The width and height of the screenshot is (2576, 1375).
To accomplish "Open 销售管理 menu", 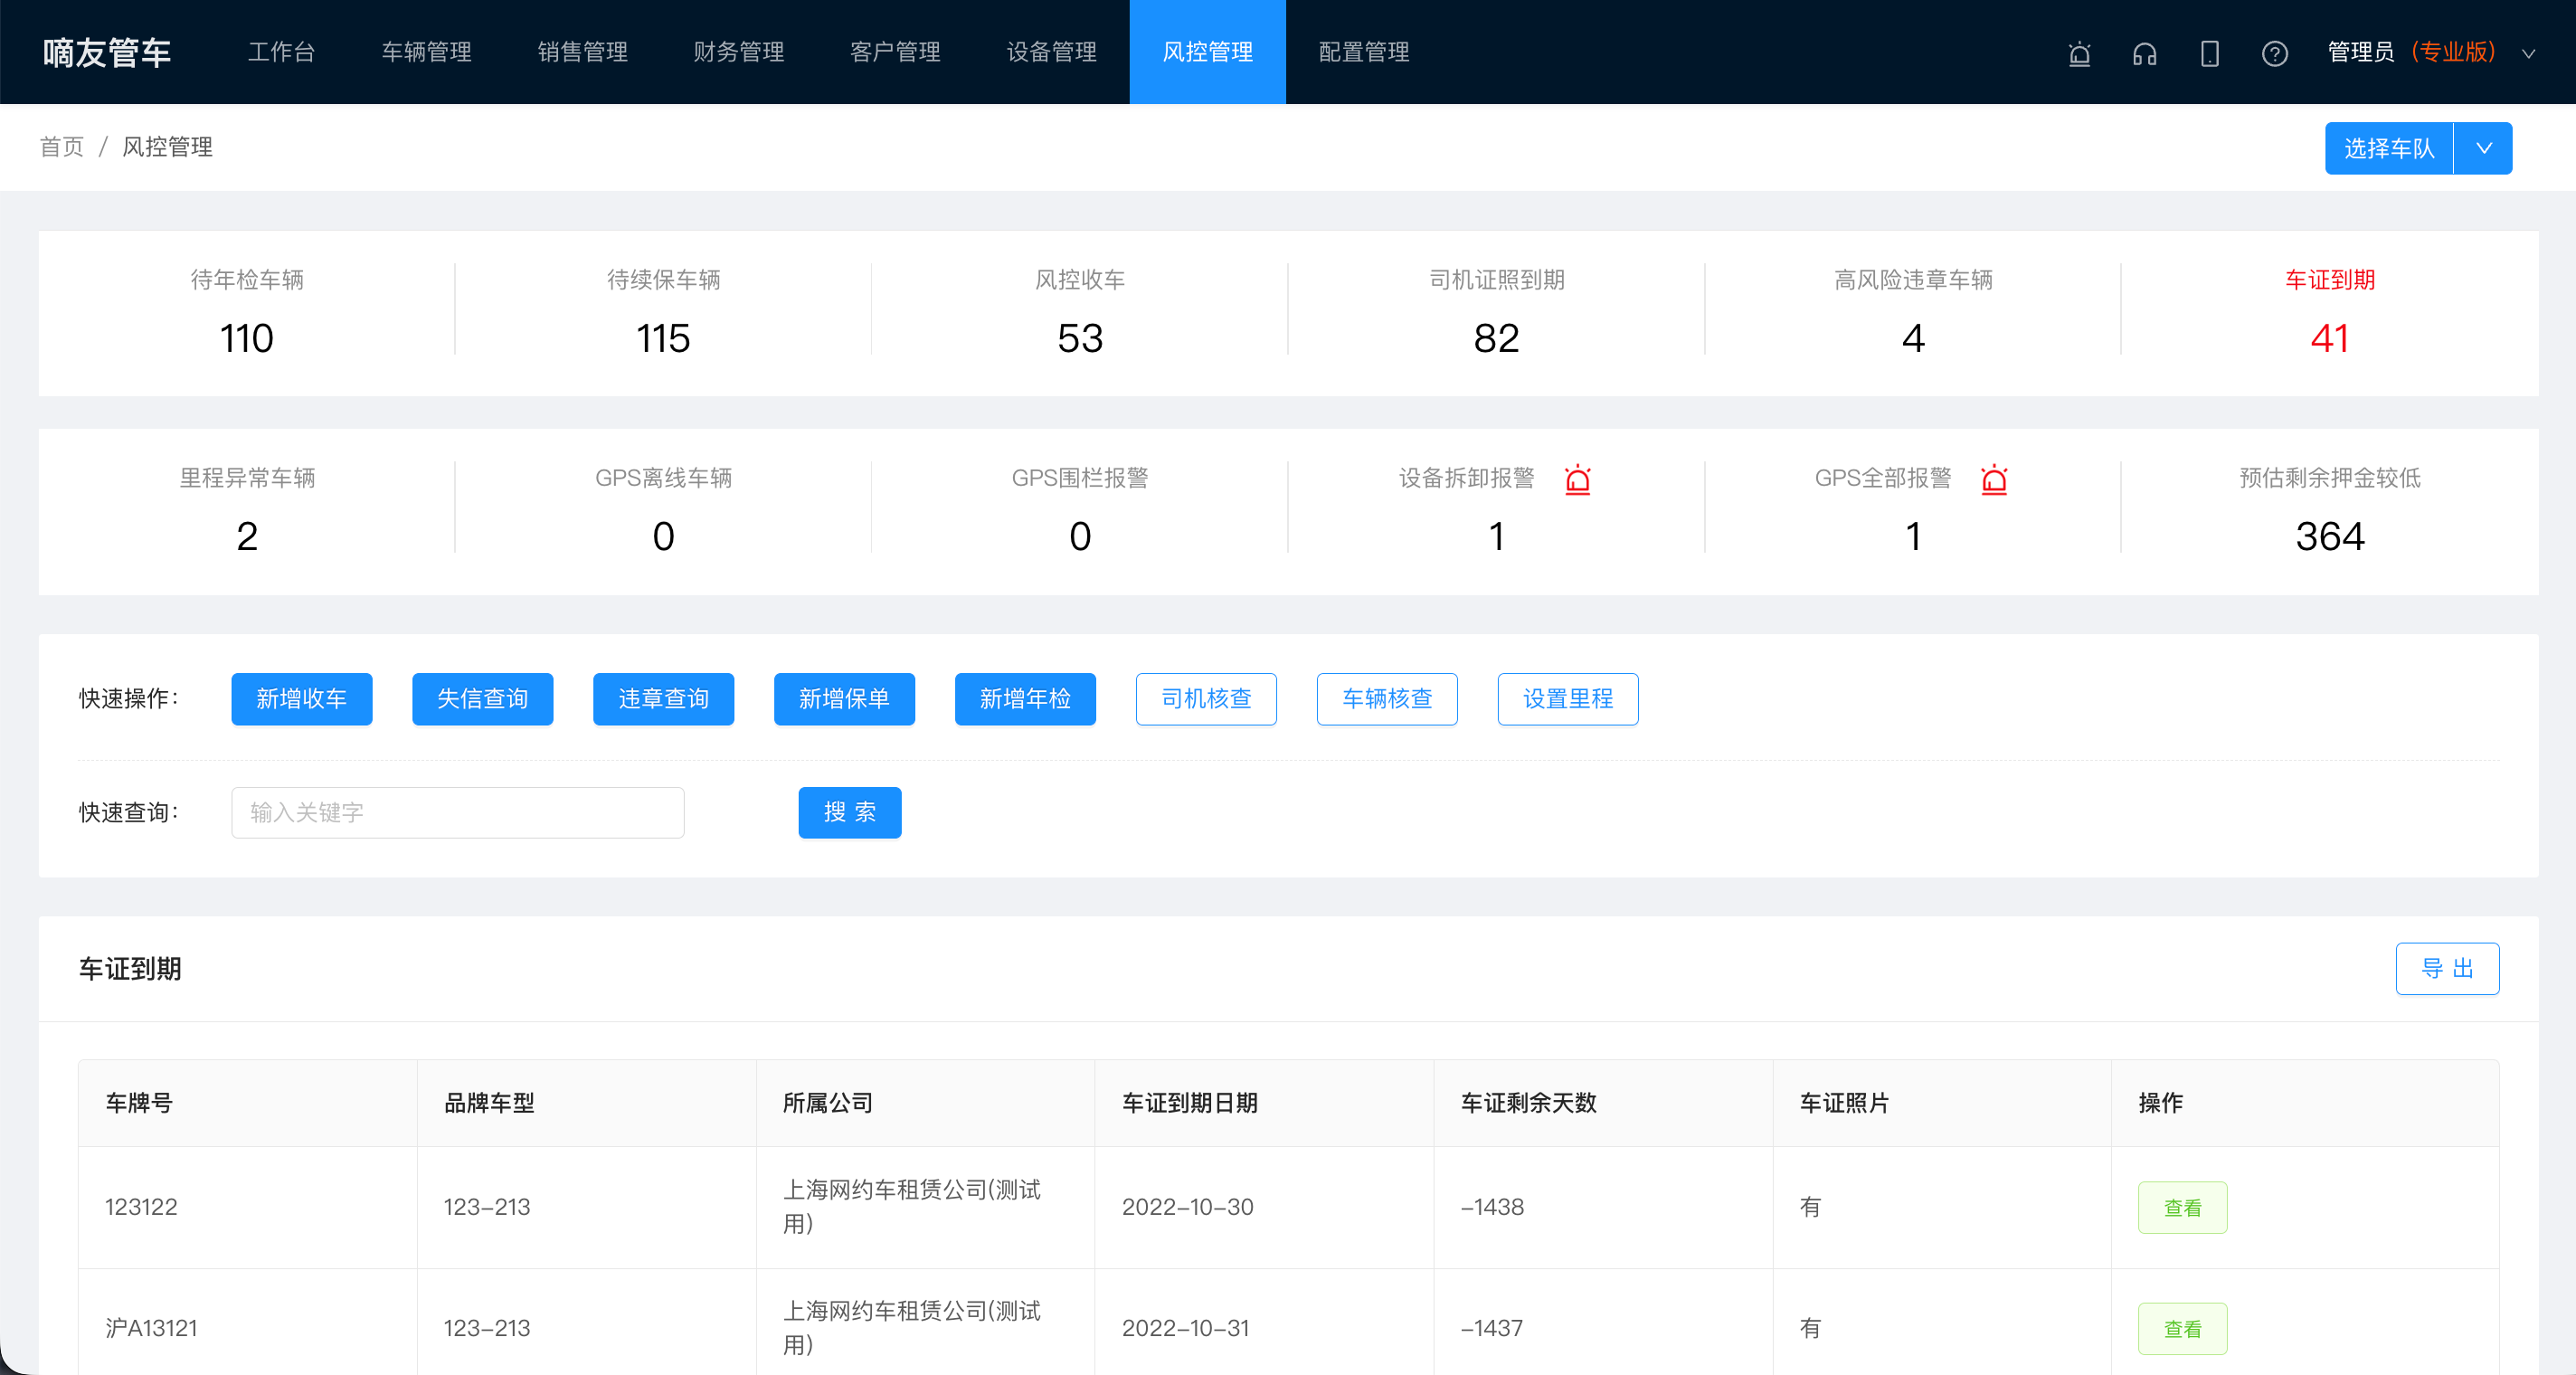I will point(582,52).
